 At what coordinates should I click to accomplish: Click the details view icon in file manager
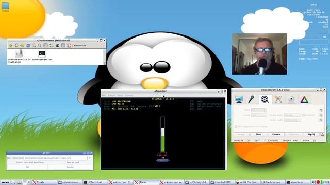point(63,46)
